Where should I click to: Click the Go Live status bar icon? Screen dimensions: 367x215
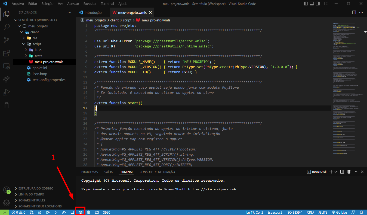[339, 212]
